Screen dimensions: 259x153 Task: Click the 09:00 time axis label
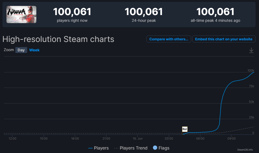click(x=232, y=138)
